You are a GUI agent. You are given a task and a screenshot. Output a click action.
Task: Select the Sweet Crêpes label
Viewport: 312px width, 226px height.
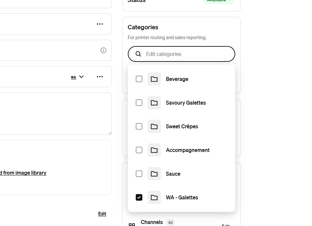182,126
